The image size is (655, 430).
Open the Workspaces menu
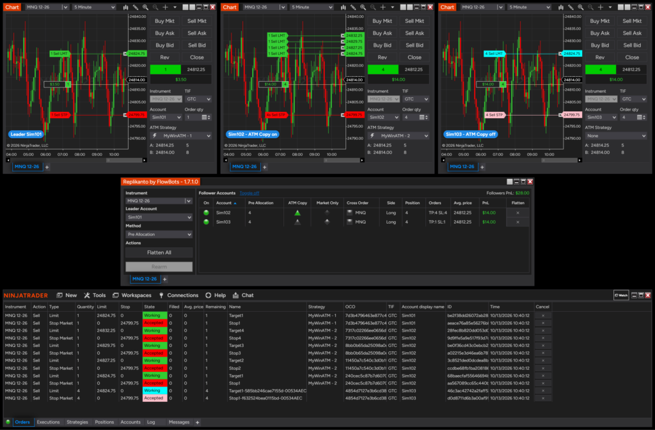(x=132, y=295)
